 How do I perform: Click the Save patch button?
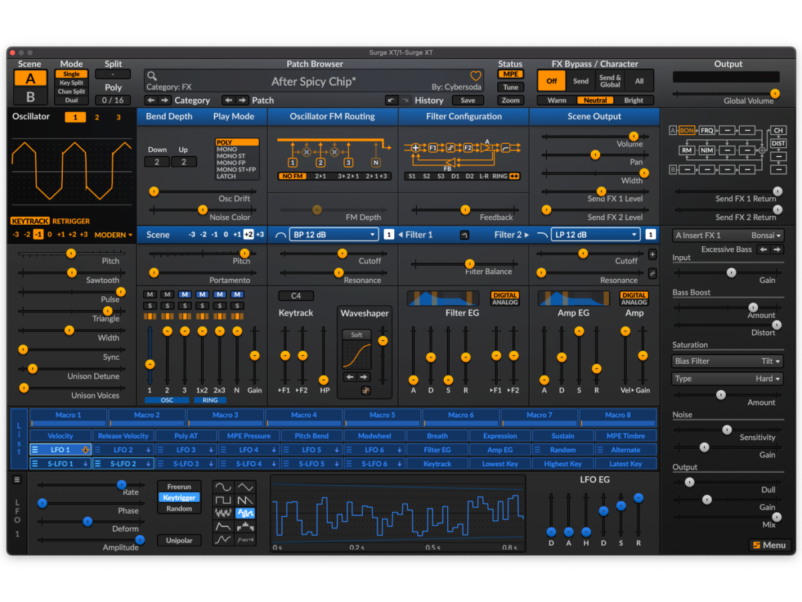pos(468,100)
